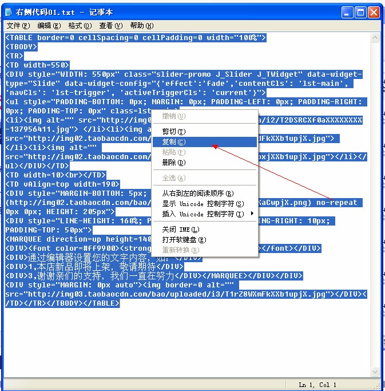Open the 格式(O) menu
Viewport: 385px width, 391px height.
(x=80, y=26)
